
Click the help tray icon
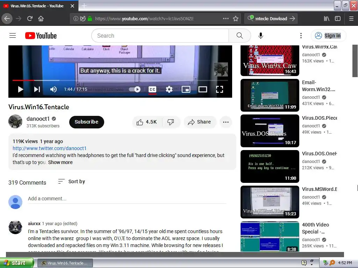(x=304, y=263)
